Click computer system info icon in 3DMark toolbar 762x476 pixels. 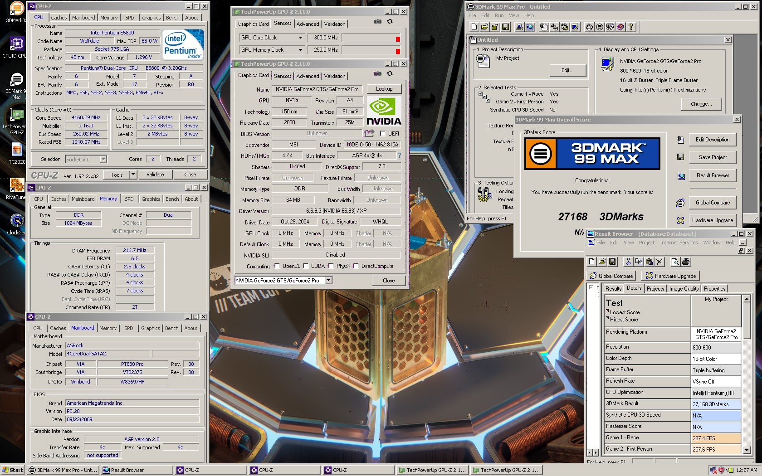[x=519, y=27]
